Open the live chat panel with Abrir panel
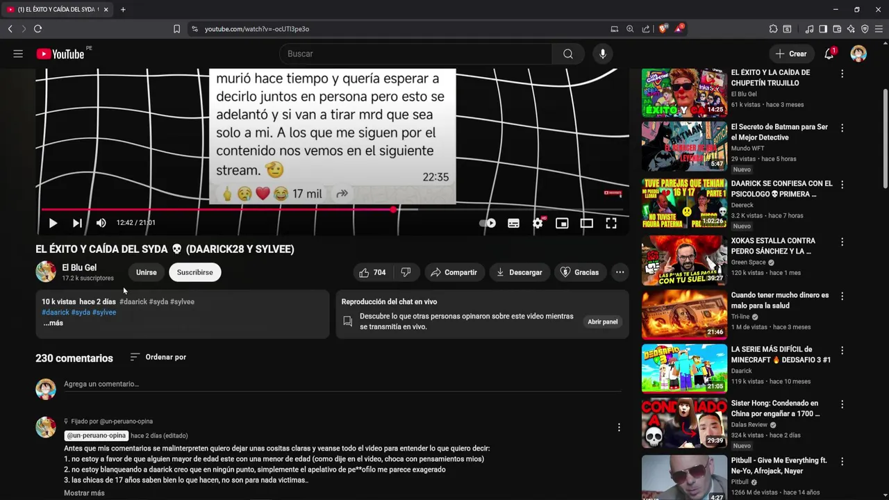Image resolution: width=889 pixels, height=500 pixels. pyautogui.click(x=602, y=322)
